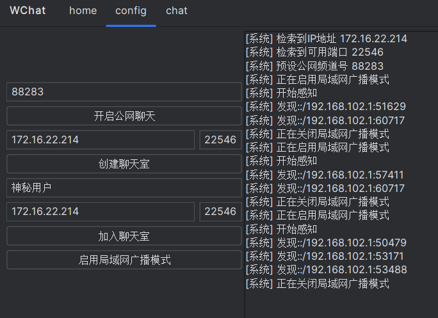Click the IP address field above 创建聊天室
This screenshot has height=318, width=438.
click(x=100, y=140)
